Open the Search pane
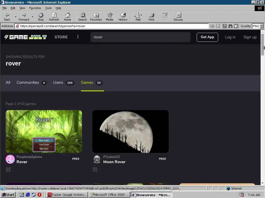This screenshot has height=198, width=265. pyautogui.click(x=83, y=17)
